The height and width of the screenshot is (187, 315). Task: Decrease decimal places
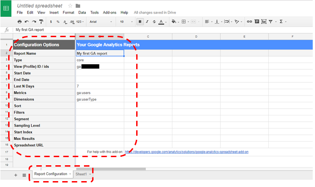click(65, 22)
